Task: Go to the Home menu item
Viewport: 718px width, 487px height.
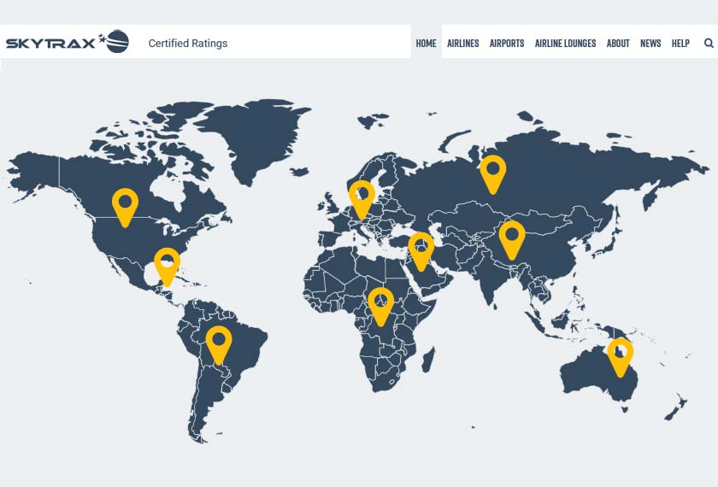Action: click(x=426, y=43)
